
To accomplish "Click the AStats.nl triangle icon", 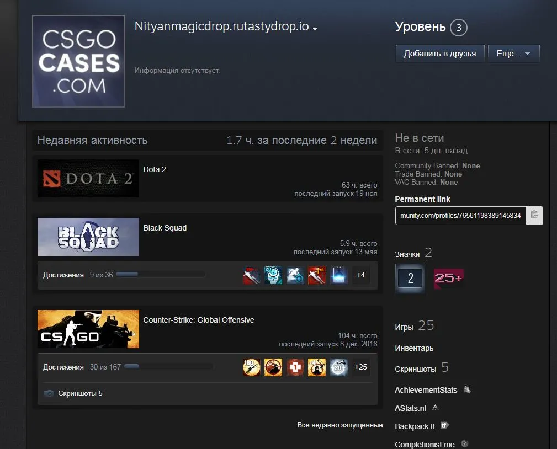I will click(x=435, y=408).
